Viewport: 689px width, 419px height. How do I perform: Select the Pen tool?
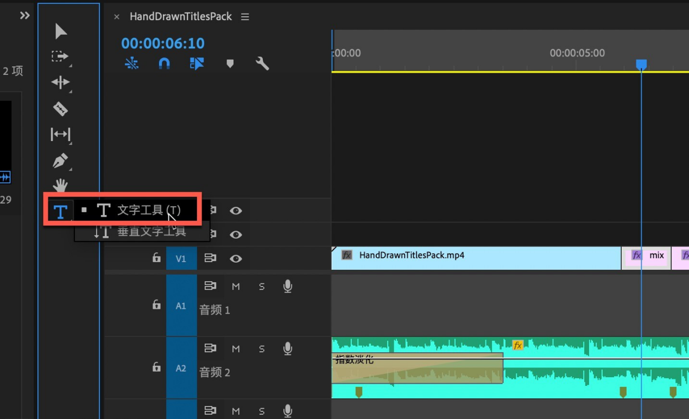tap(60, 161)
